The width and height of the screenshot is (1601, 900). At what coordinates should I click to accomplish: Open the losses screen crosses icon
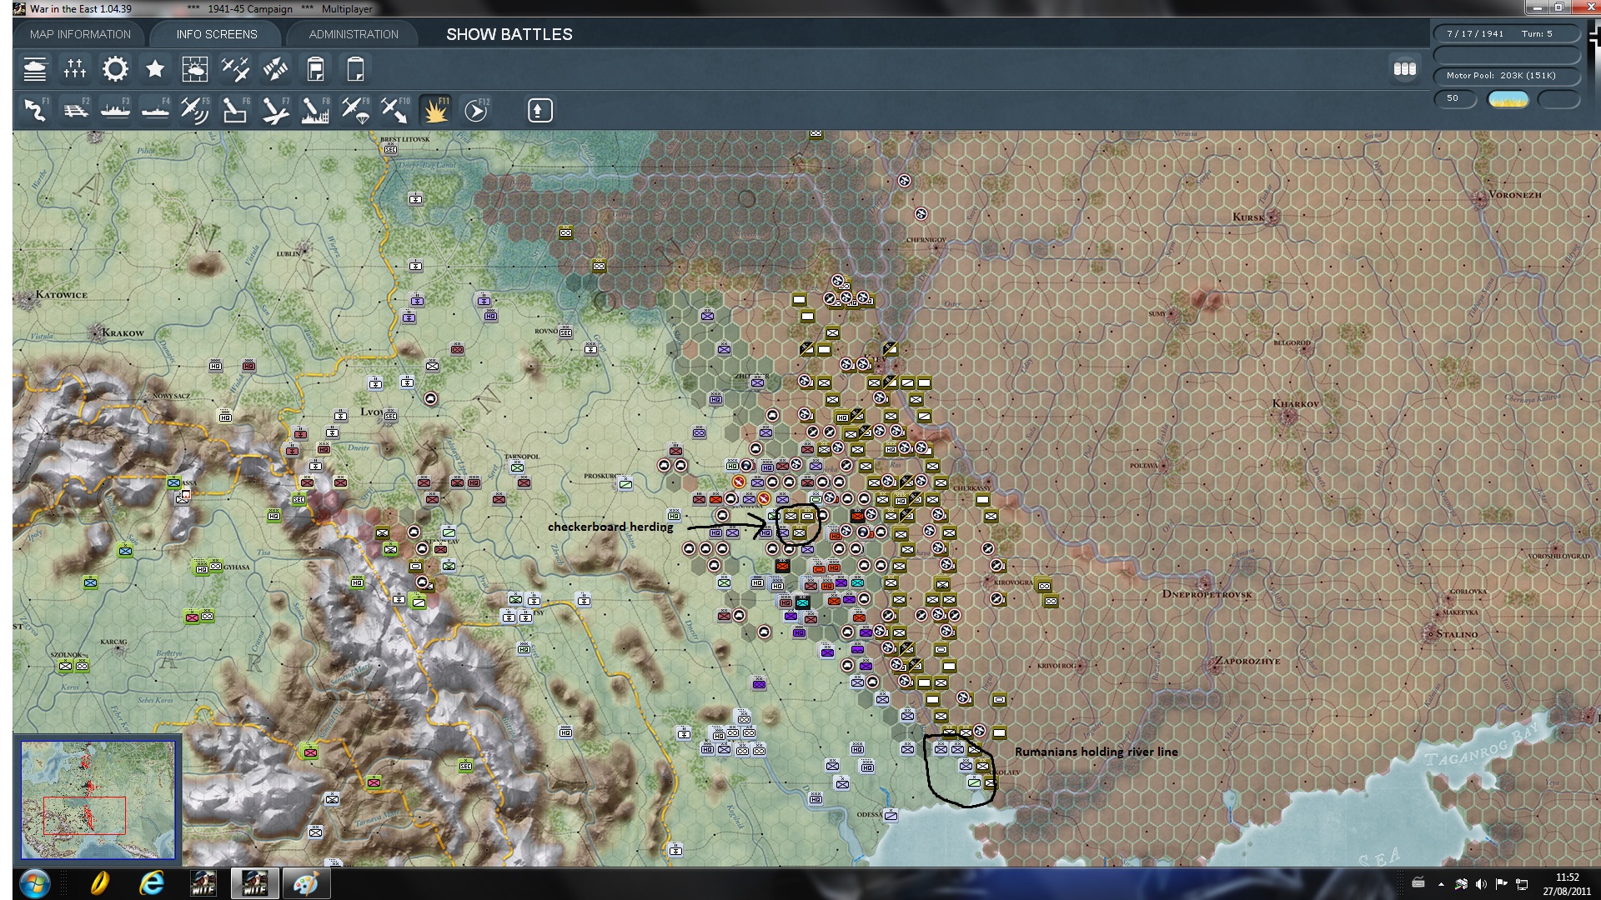(x=75, y=69)
